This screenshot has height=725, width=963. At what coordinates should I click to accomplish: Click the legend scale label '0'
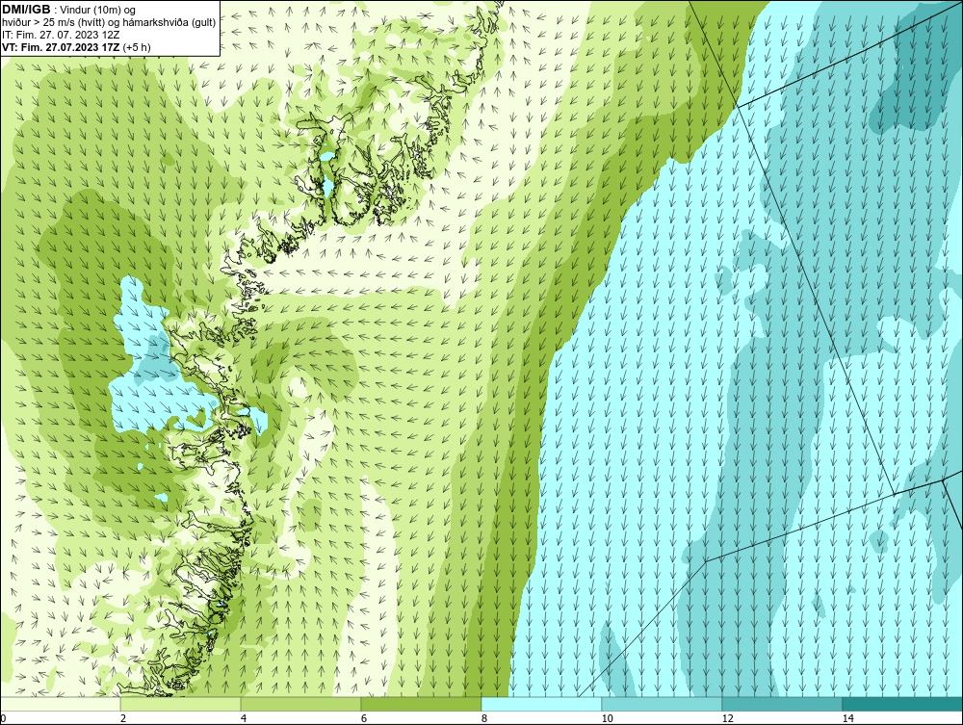tap(3, 718)
